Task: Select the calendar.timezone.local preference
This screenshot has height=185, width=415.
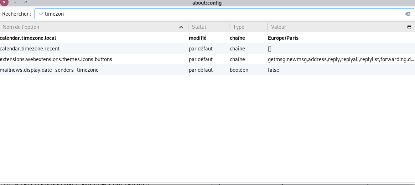Action: 28,38
